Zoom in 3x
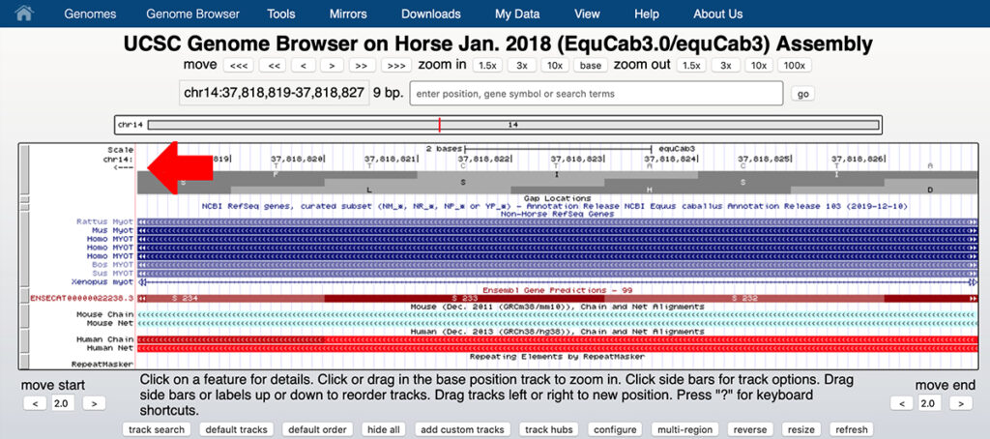This screenshot has height=439, width=990. [521, 66]
